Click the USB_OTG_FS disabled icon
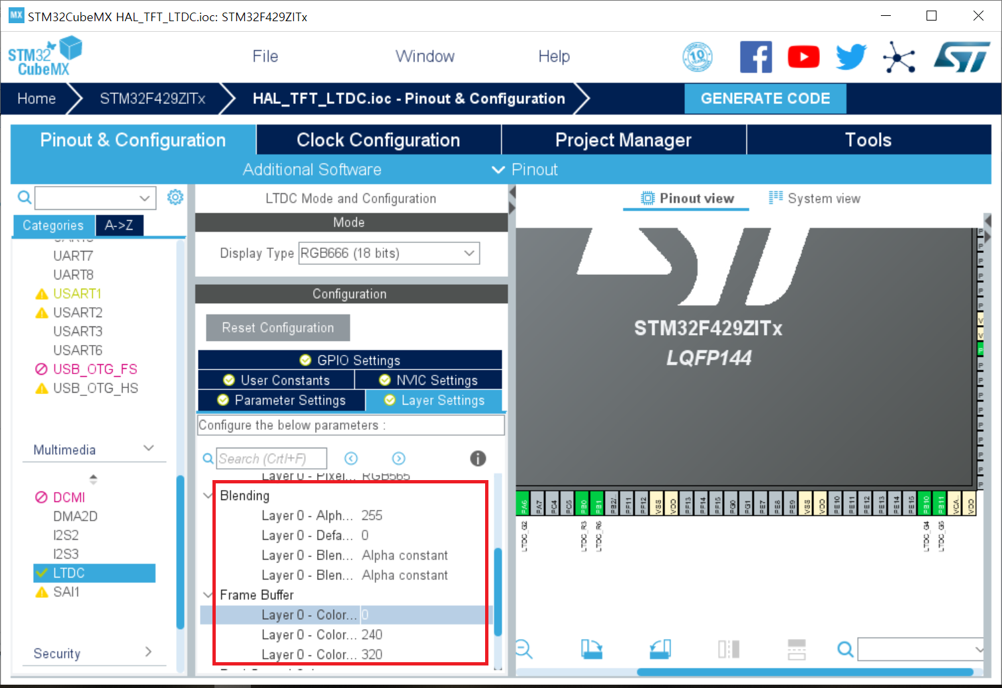Screen dimensions: 1002x688 pos(42,369)
